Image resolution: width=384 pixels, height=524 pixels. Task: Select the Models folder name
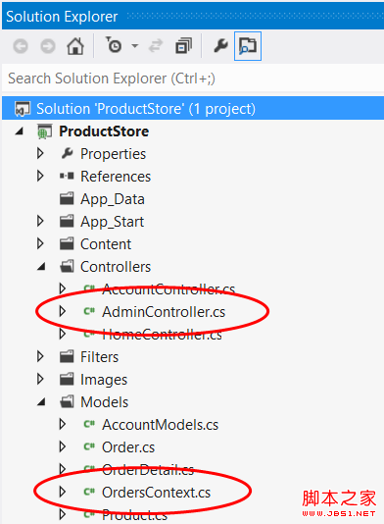point(104,402)
